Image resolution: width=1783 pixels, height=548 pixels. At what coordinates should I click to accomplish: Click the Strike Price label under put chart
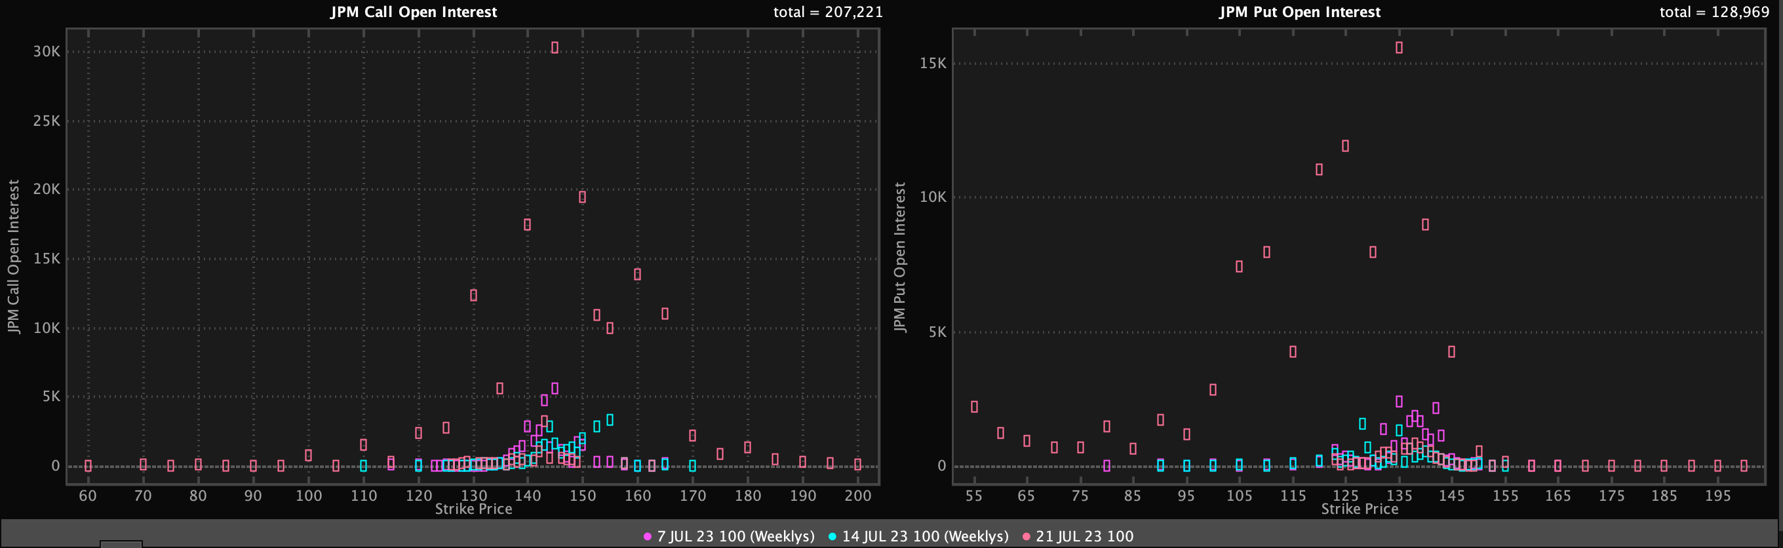[x=1360, y=509]
